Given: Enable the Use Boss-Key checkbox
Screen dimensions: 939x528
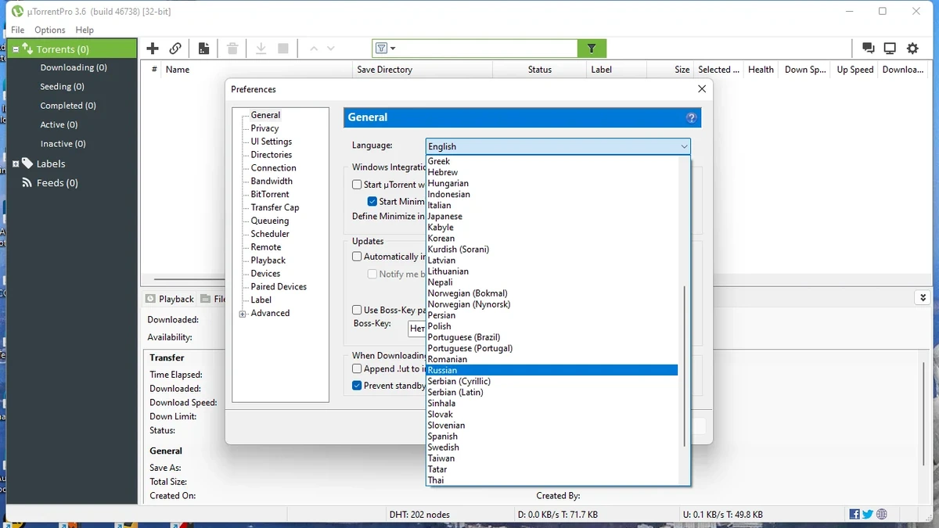Looking at the screenshot, I should tap(357, 310).
